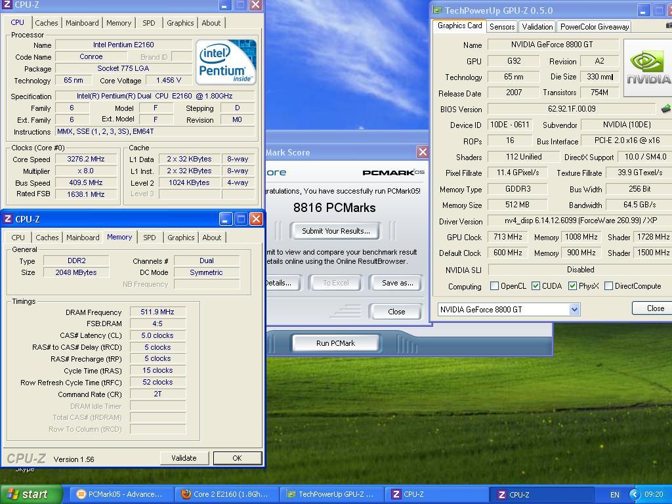Switch to Sensors tab in GPU-Z
Image resolution: width=672 pixels, height=504 pixels.
point(502,26)
